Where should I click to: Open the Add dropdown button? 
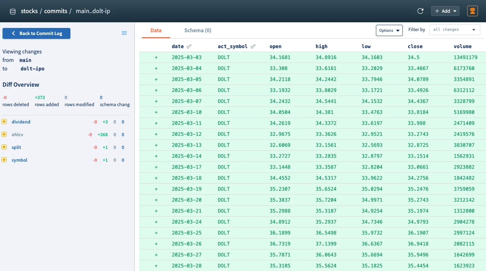point(445,11)
